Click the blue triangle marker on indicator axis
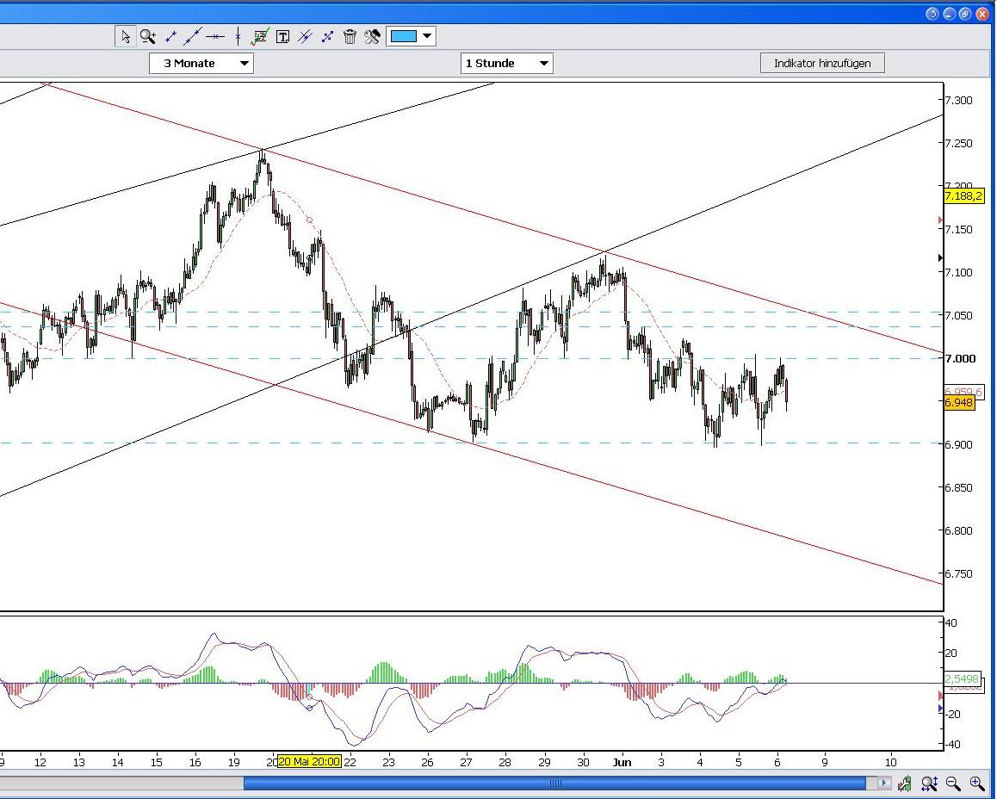This screenshot has height=799, width=997. (x=941, y=708)
